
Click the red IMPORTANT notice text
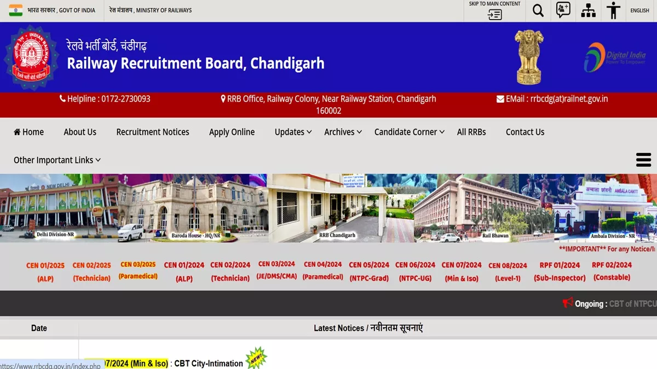608,249
